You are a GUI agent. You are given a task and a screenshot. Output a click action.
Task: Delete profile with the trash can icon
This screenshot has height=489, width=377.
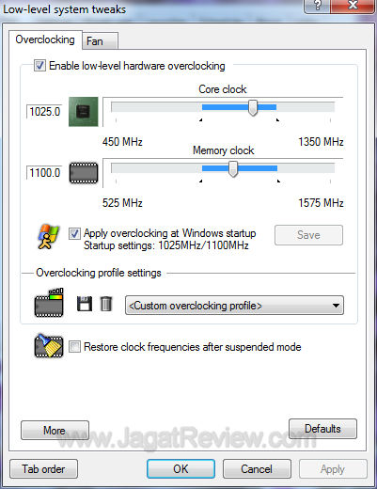point(106,304)
